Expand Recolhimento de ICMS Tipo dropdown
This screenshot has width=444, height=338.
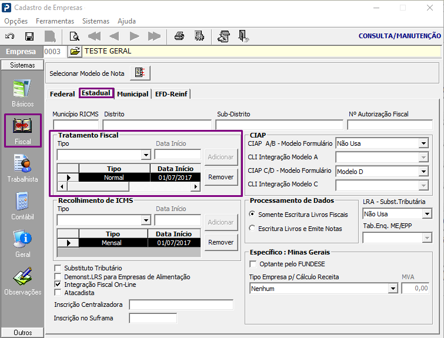point(146,220)
